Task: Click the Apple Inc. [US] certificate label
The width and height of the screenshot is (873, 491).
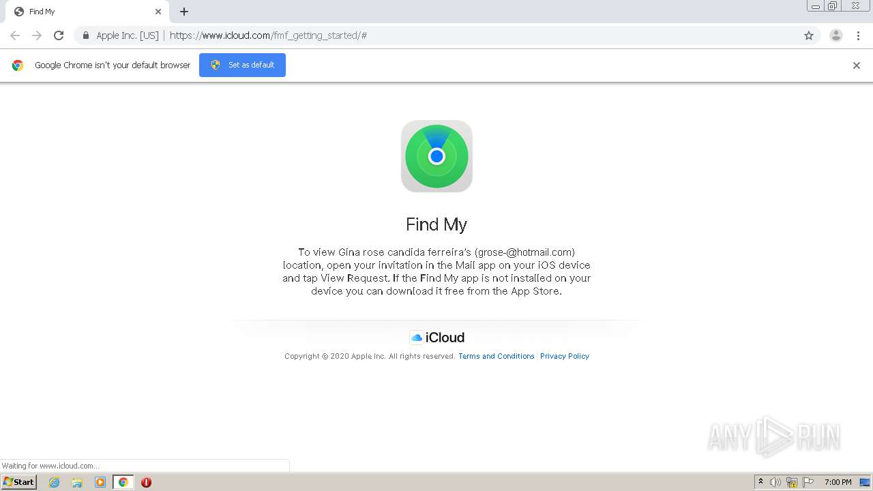Action: (127, 35)
